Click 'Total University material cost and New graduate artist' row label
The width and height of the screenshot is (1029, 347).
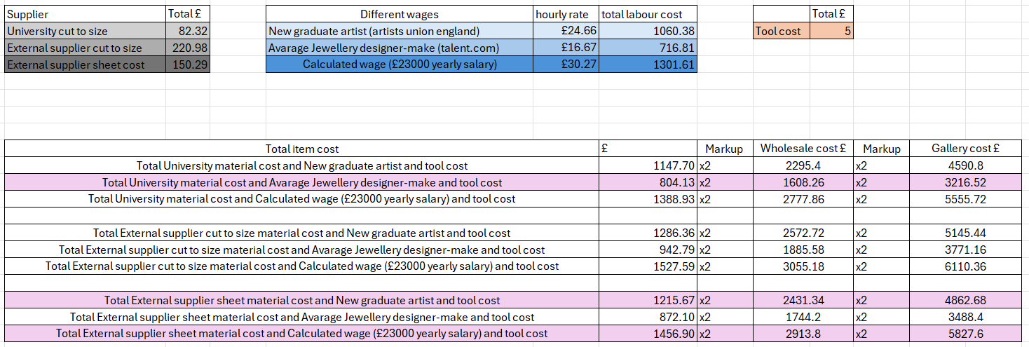click(302, 165)
